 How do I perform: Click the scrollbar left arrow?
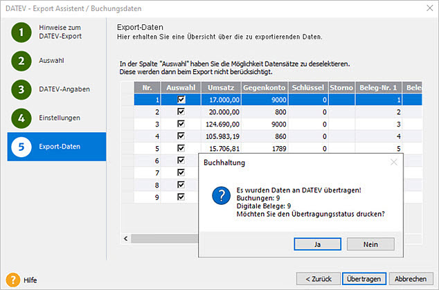pos(126,239)
